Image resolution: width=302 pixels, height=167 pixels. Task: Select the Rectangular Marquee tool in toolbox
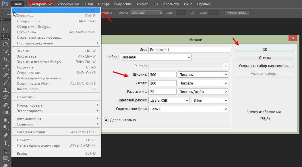[x=5, y=37]
